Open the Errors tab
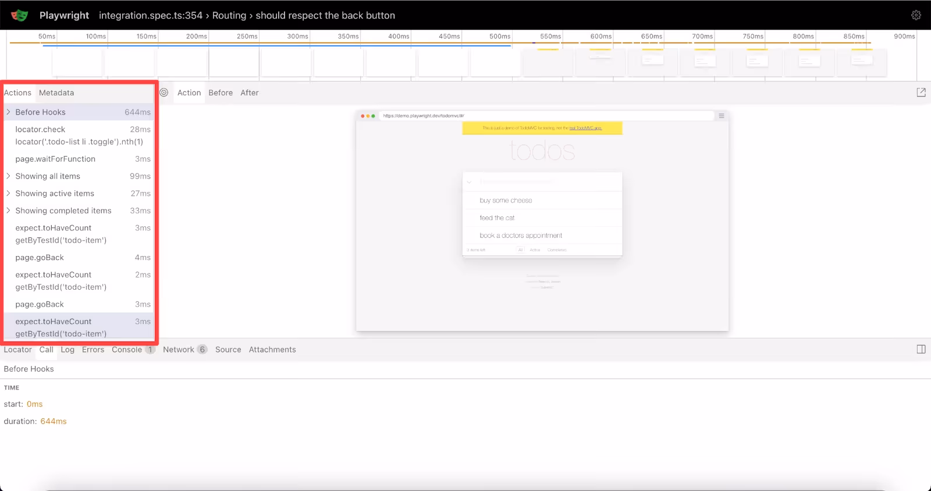This screenshot has height=491, width=931. pos(93,350)
